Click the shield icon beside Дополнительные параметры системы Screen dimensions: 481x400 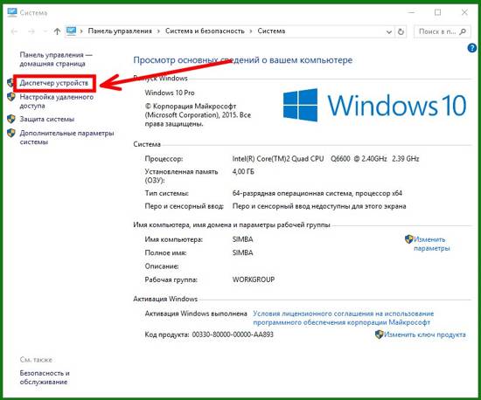pyautogui.click(x=11, y=134)
